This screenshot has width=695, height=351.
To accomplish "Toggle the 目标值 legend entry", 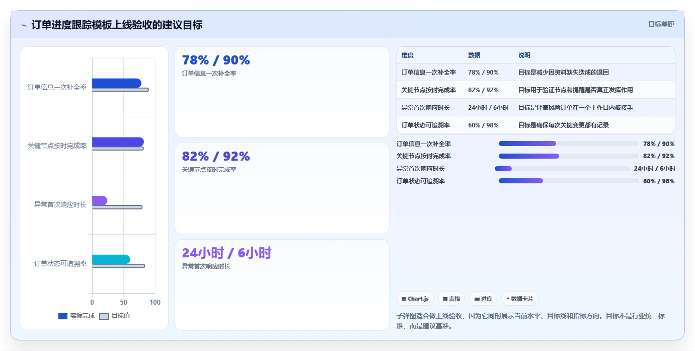I will [115, 316].
